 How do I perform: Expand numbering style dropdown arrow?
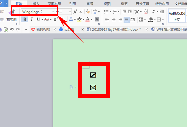(118, 12)
